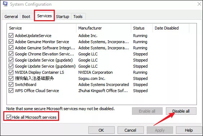The width and height of the screenshot is (203, 136).
Task: Select Google Chrome Elevation Servic... name
Action: click(44, 54)
